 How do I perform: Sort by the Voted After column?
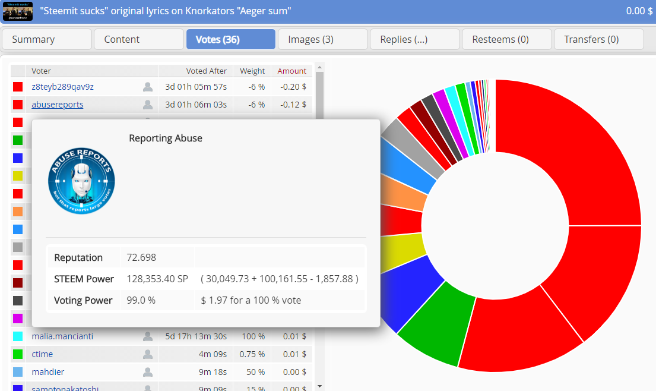[x=197, y=71]
